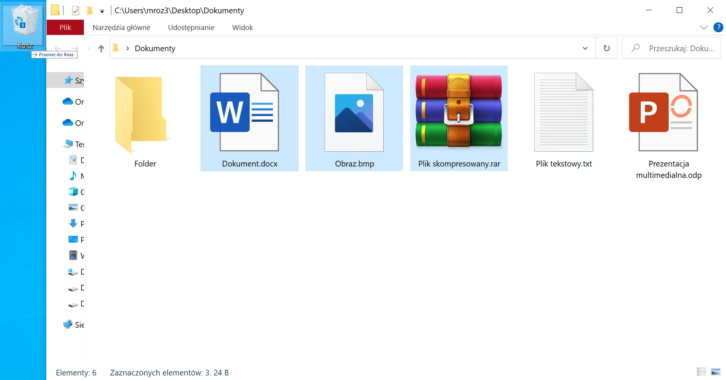Select the Obraz.bmp image file

[354, 118]
